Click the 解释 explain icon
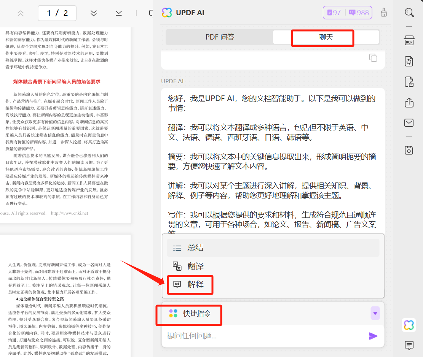 click(x=177, y=284)
